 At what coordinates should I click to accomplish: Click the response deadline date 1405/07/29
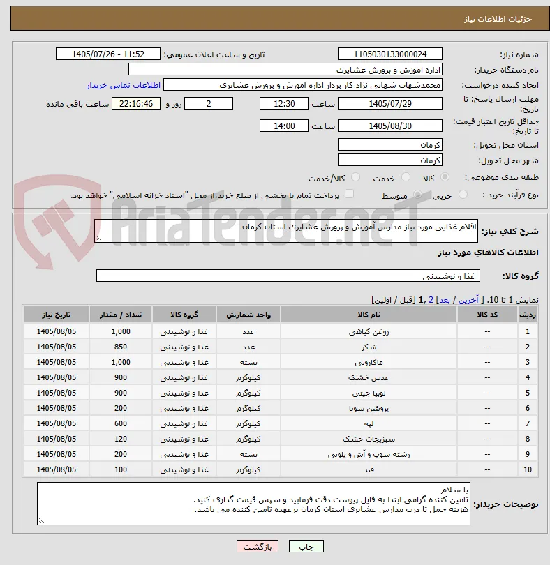[x=390, y=103]
